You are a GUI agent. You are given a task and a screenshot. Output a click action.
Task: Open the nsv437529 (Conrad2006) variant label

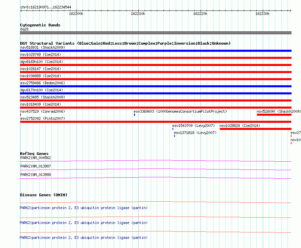(43, 111)
